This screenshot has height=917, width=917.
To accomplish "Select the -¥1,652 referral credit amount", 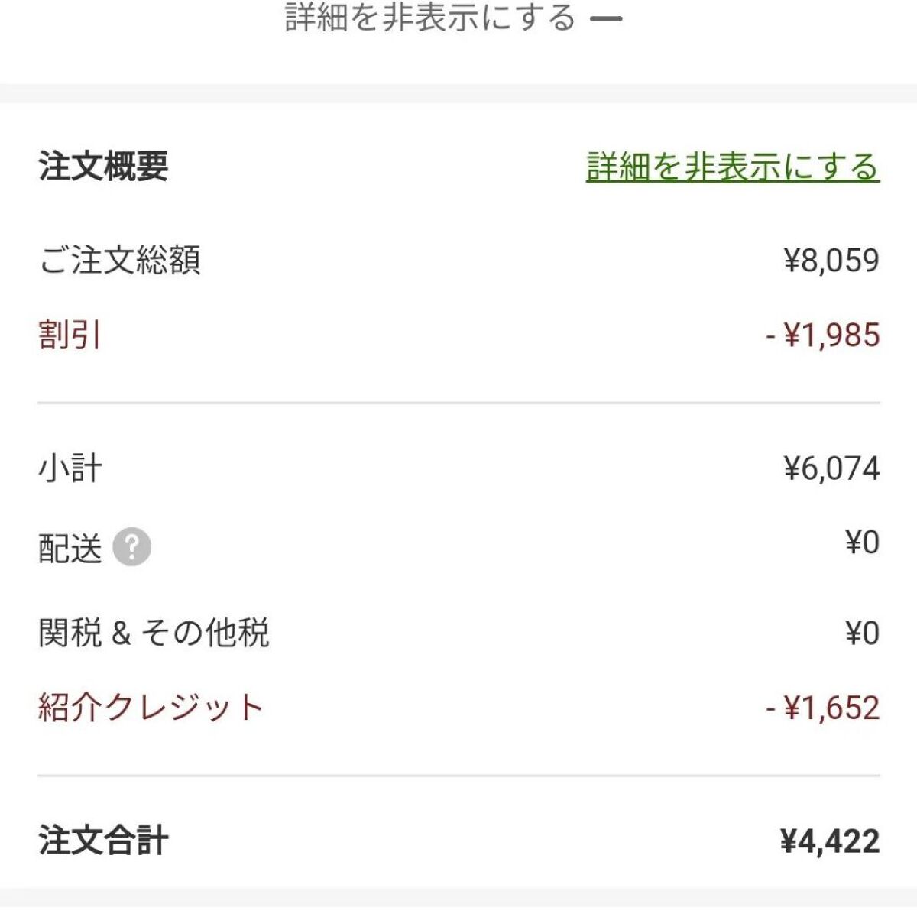I will tap(823, 708).
